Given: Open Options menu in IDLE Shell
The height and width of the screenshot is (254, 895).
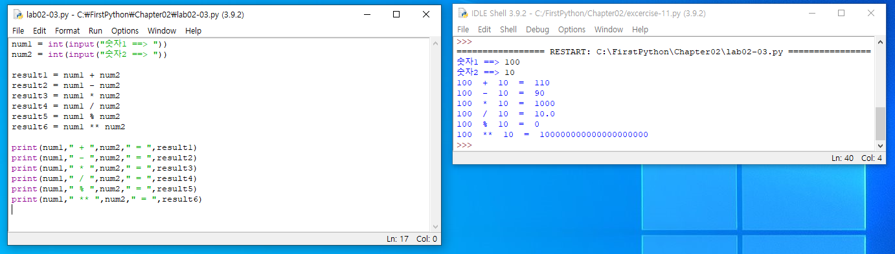Looking at the screenshot, I should pyautogui.click(x=572, y=29).
